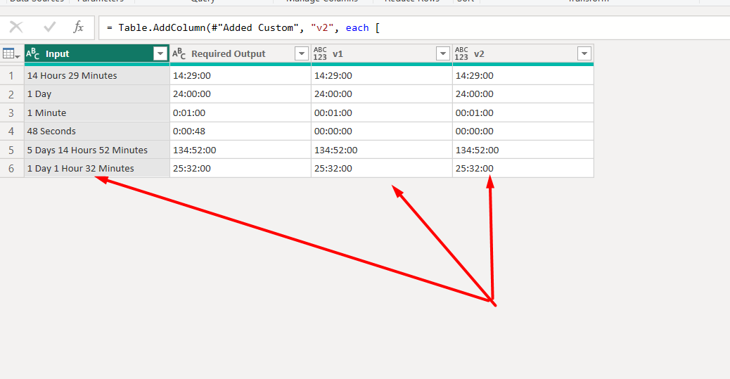Image resolution: width=730 pixels, height=379 pixels.
Task: Open the Input column filter dropdown
Action: (x=160, y=54)
